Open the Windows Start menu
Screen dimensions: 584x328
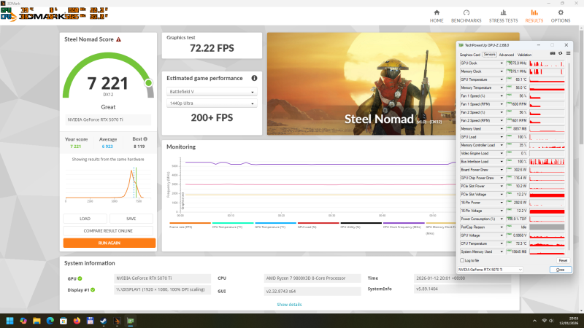[9, 321]
